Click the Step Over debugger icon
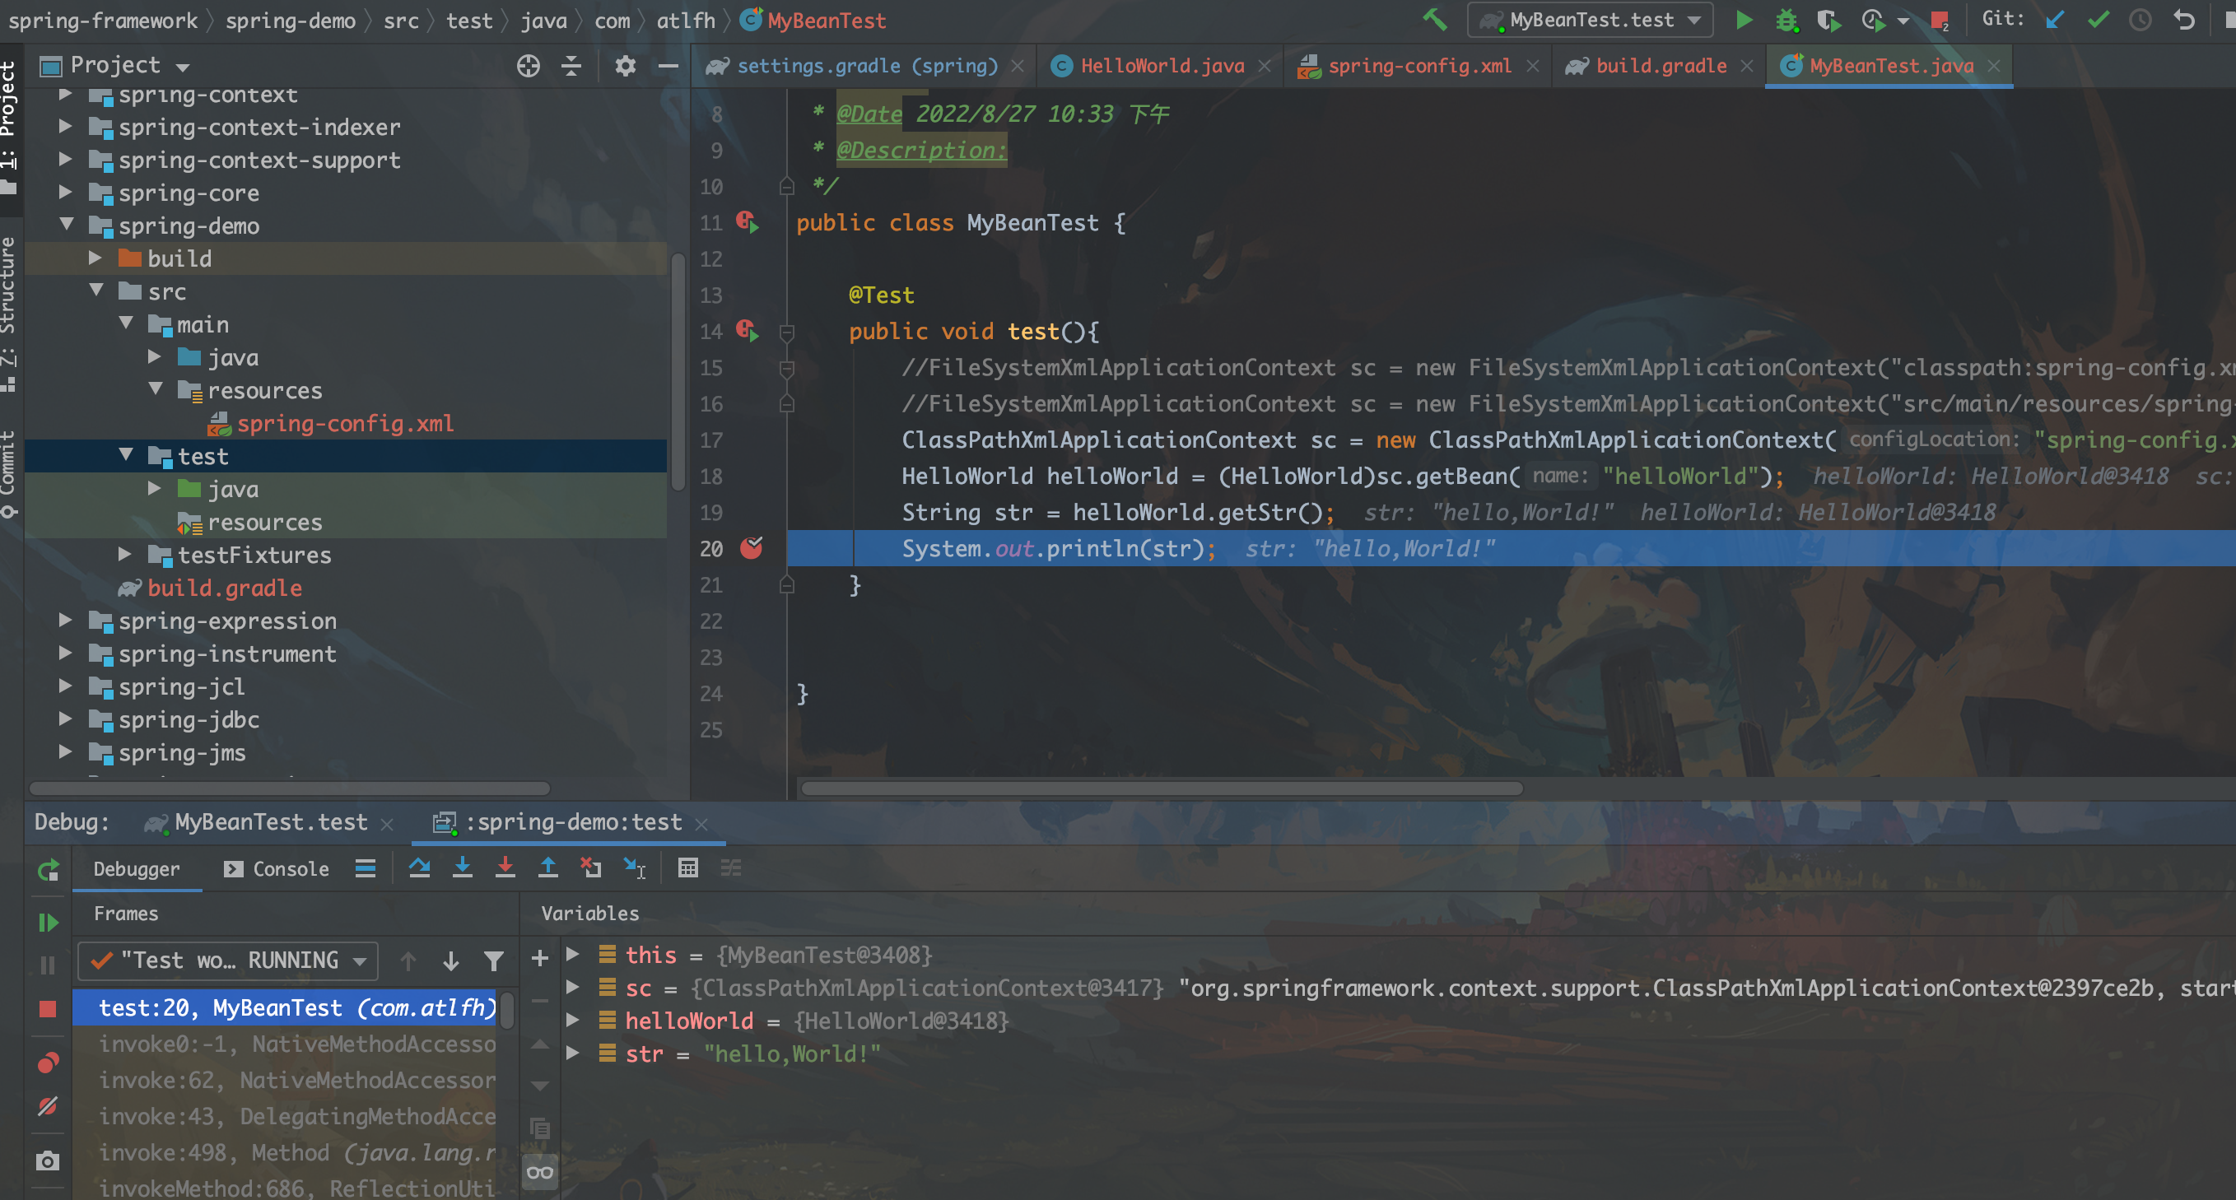Viewport: 2236px width, 1200px height. point(419,867)
